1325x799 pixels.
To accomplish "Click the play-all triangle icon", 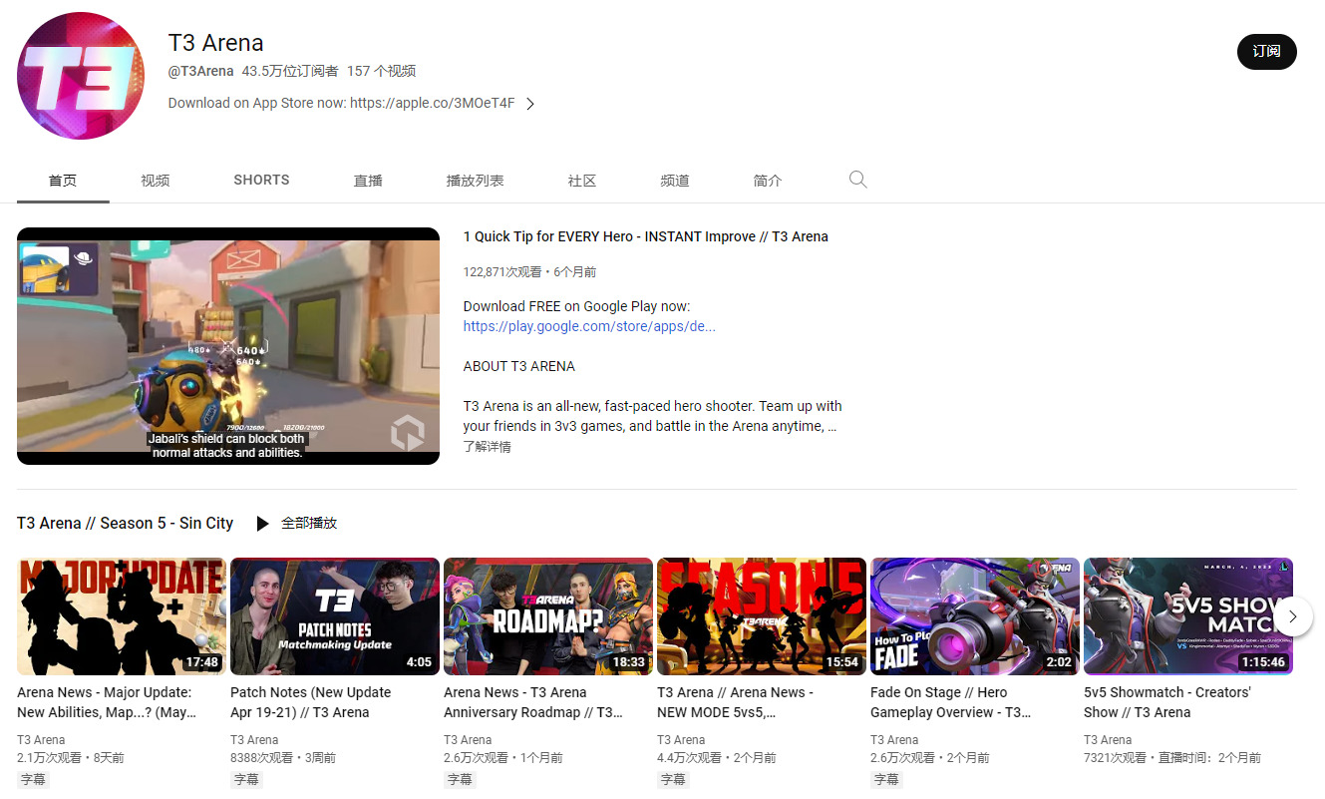I will tap(262, 524).
